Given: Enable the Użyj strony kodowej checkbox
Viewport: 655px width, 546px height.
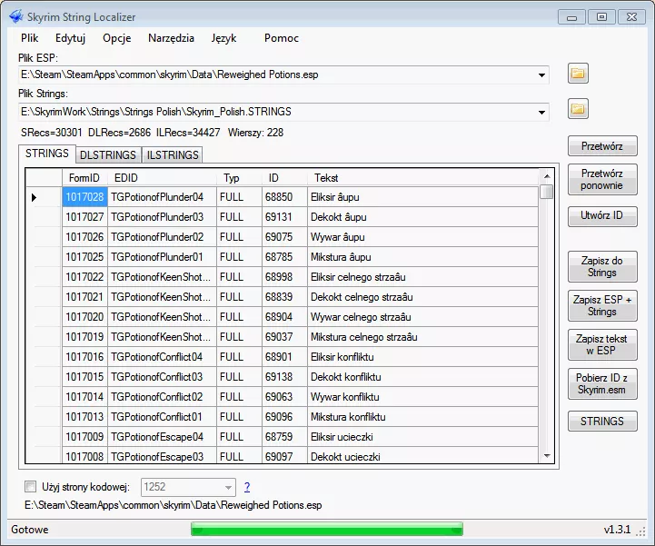Looking at the screenshot, I should 32,487.
